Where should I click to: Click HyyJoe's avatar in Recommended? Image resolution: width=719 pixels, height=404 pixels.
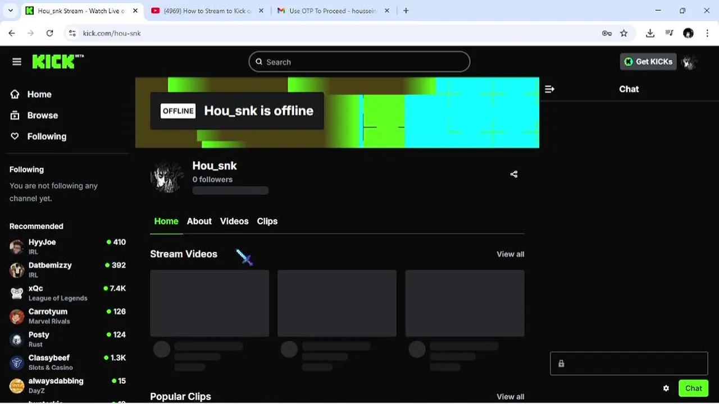click(17, 247)
